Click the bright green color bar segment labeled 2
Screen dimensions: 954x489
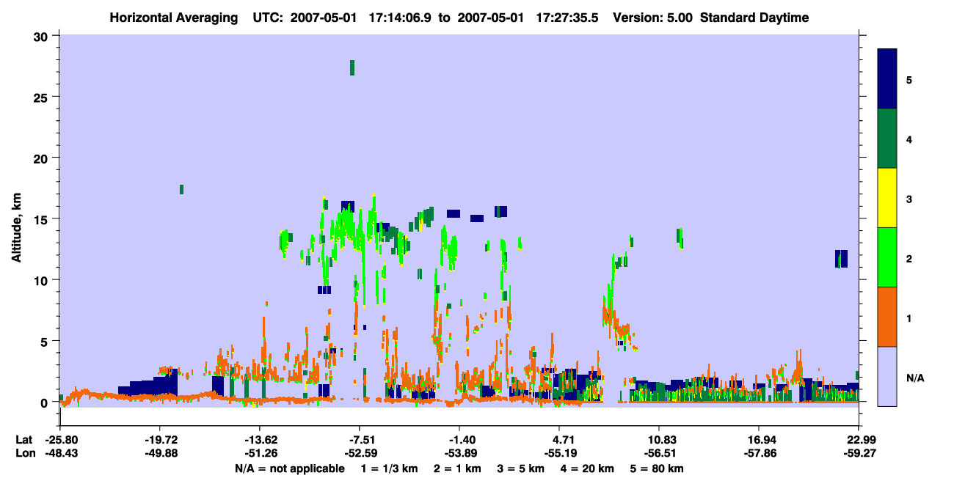[887, 257]
